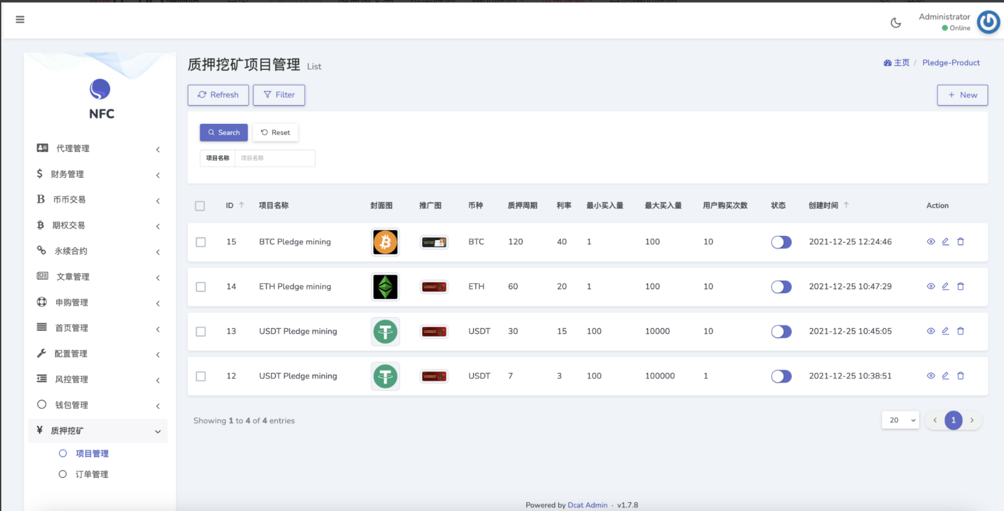Image resolution: width=1004 pixels, height=511 pixels.
Task: Check the checkbox for row ID 14
Action: click(x=201, y=287)
